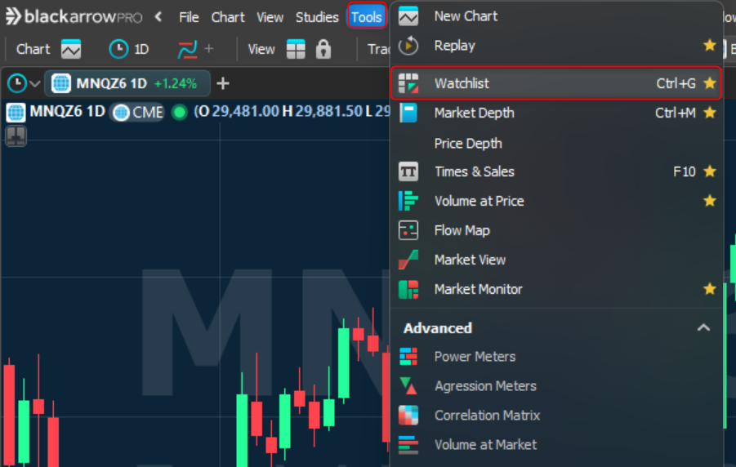The image size is (736, 467).
Task: Click the high price 29,881.50
Action: pos(328,112)
